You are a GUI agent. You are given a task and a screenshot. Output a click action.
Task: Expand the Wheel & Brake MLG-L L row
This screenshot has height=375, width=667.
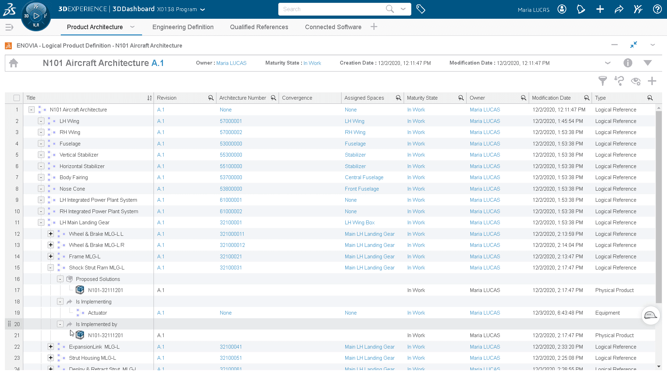(x=51, y=234)
